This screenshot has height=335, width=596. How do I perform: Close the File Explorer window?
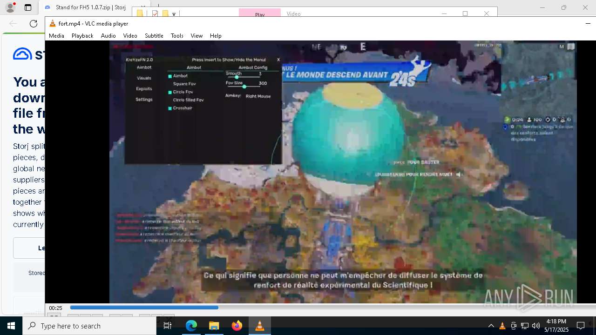[487, 13]
